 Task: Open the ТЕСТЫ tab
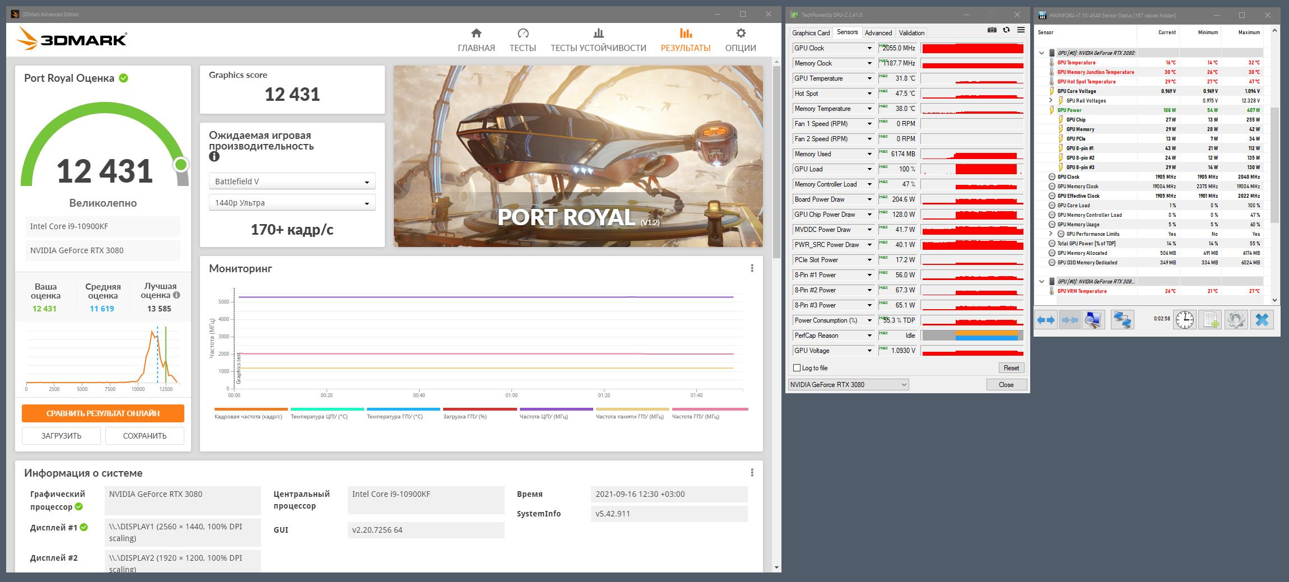pyautogui.click(x=523, y=40)
